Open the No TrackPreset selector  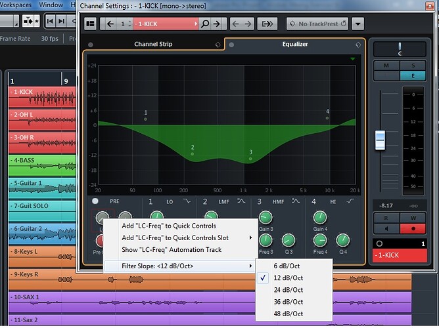click(317, 24)
